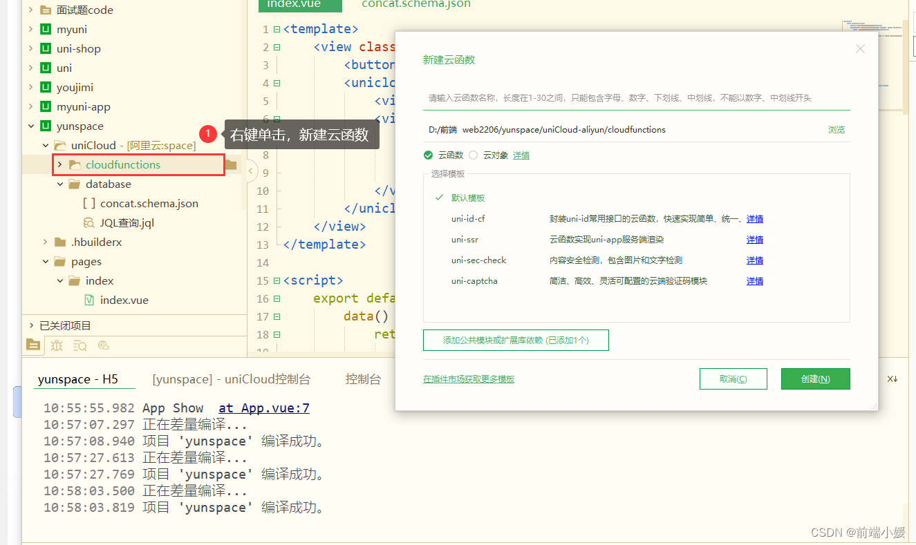Fold the template block at line 1
The image size is (916, 545).
coord(277,29)
